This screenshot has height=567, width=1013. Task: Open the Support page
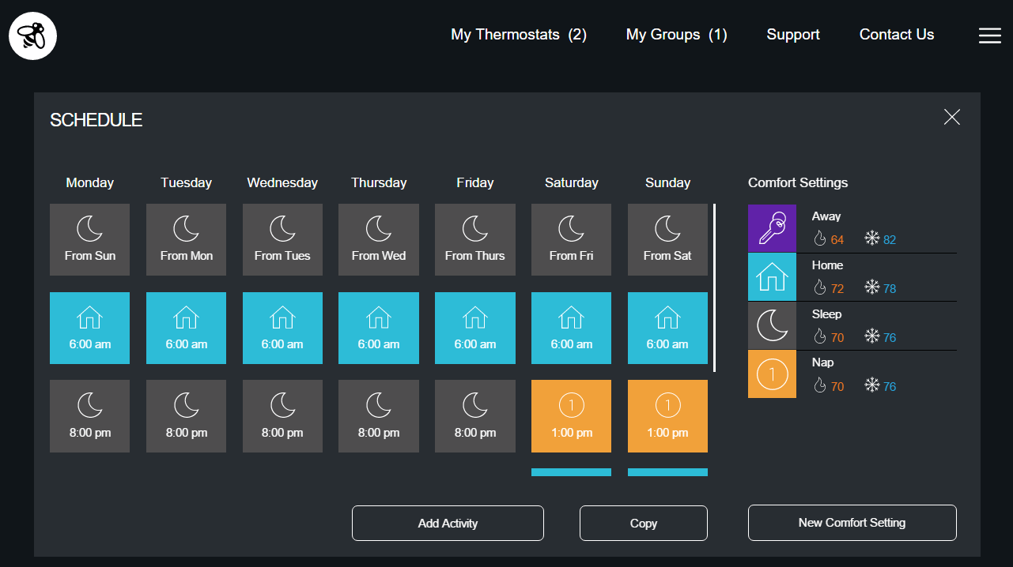(x=792, y=35)
